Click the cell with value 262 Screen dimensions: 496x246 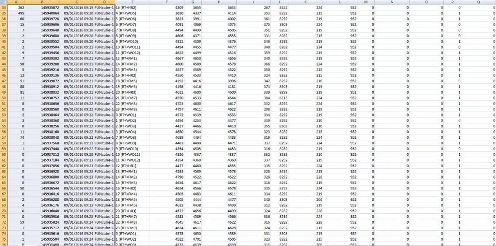tap(16, 7)
